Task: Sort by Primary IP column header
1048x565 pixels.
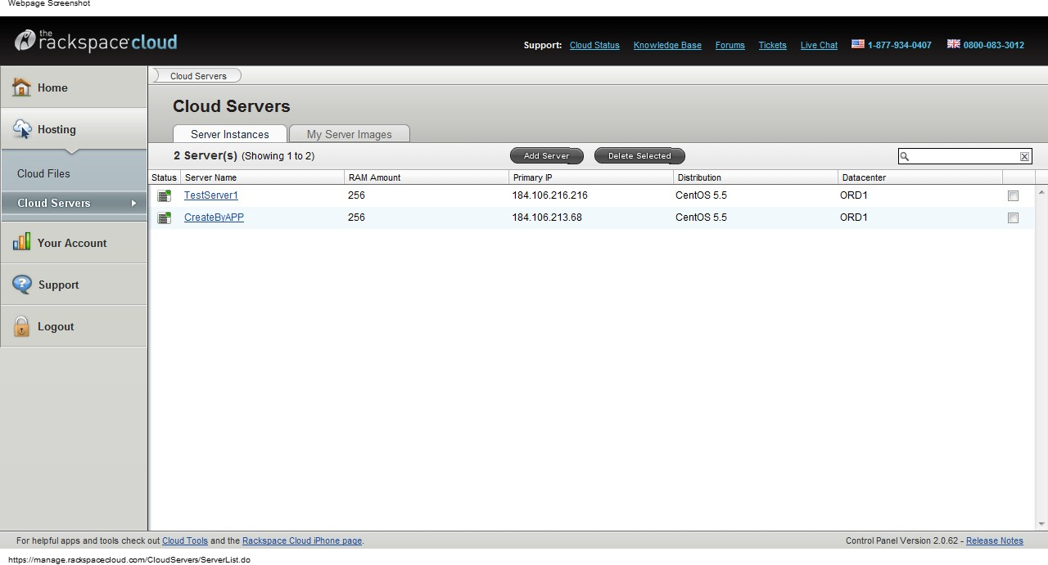Action: tap(591, 177)
